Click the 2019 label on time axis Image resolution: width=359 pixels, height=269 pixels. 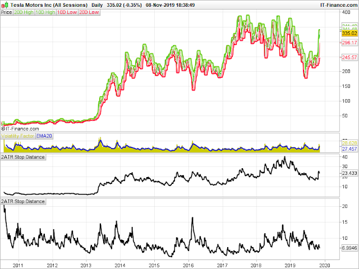pos(291,265)
